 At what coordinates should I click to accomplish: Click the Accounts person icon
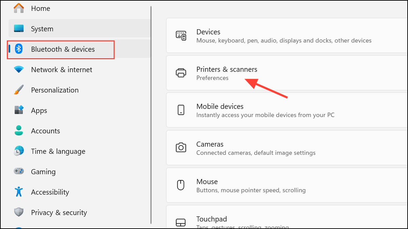pyautogui.click(x=19, y=131)
